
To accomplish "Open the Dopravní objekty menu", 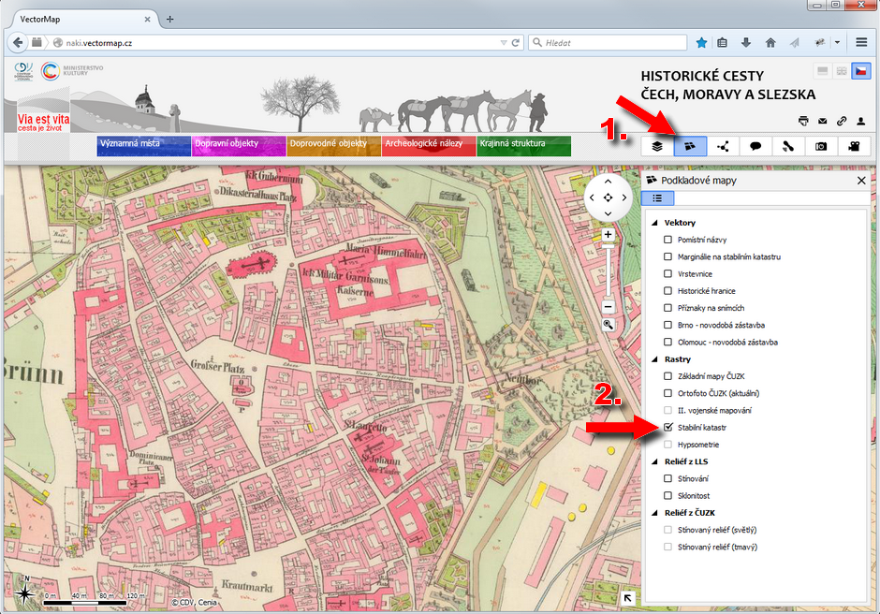I will [x=239, y=146].
